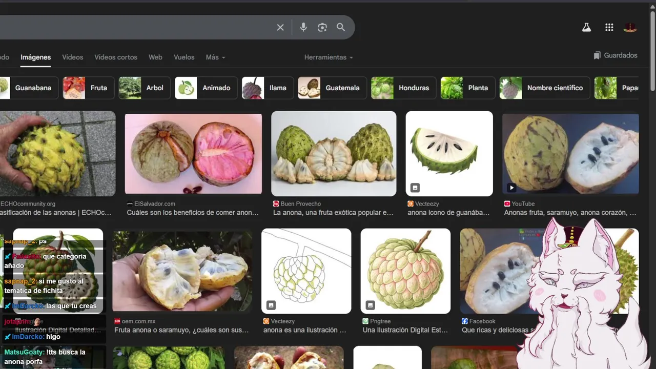Open the Google apps grid icon
Screen dimensions: 656x369
(x=609, y=28)
